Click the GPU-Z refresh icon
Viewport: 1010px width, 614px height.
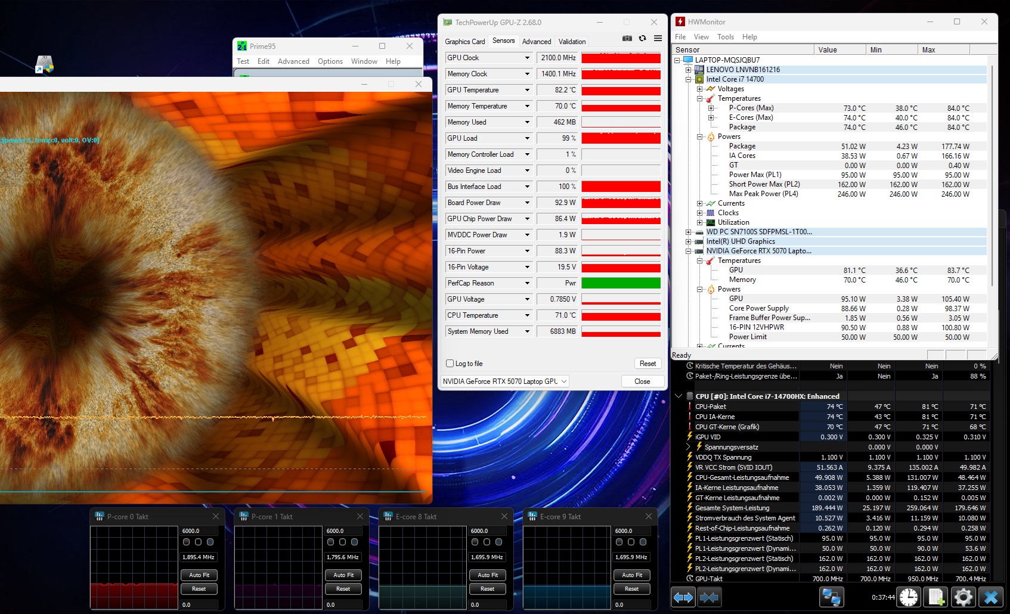[x=642, y=38]
